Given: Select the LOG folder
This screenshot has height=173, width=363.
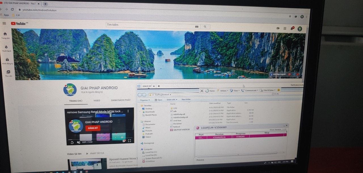Looking at the screenshot, I should 174,108.
